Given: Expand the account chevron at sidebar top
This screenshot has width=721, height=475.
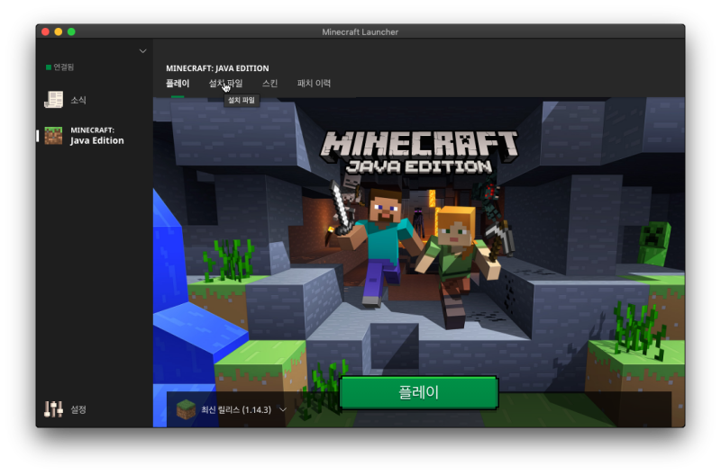Looking at the screenshot, I should click(143, 51).
